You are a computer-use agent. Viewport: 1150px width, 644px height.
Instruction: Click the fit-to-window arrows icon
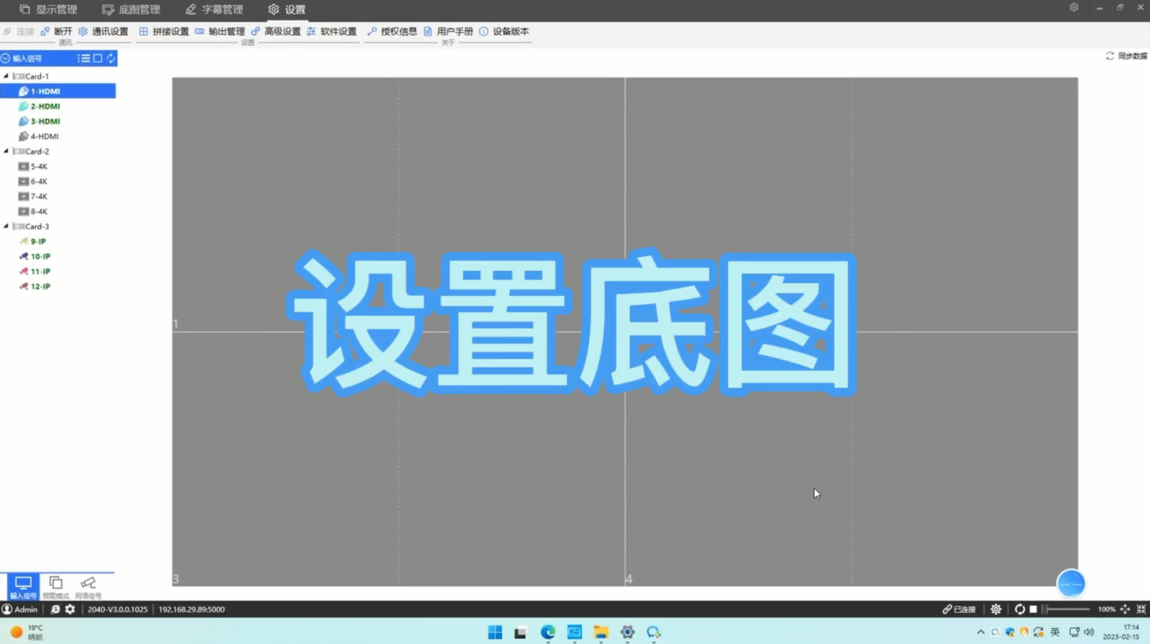tap(1125, 609)
